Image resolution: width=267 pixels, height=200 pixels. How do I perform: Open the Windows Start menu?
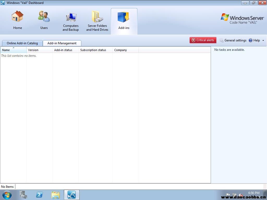(7, 195)
